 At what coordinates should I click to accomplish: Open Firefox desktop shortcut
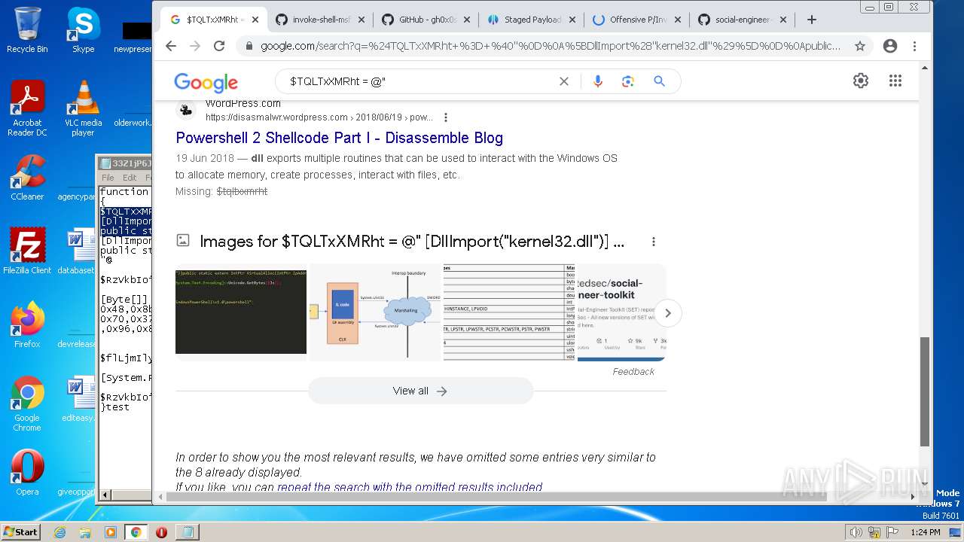pyautogui.click(x=27, y=326)
